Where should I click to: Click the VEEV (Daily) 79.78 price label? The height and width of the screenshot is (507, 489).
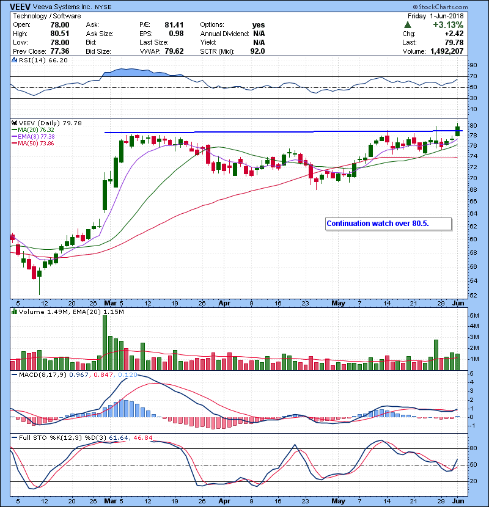click(50, 123)
